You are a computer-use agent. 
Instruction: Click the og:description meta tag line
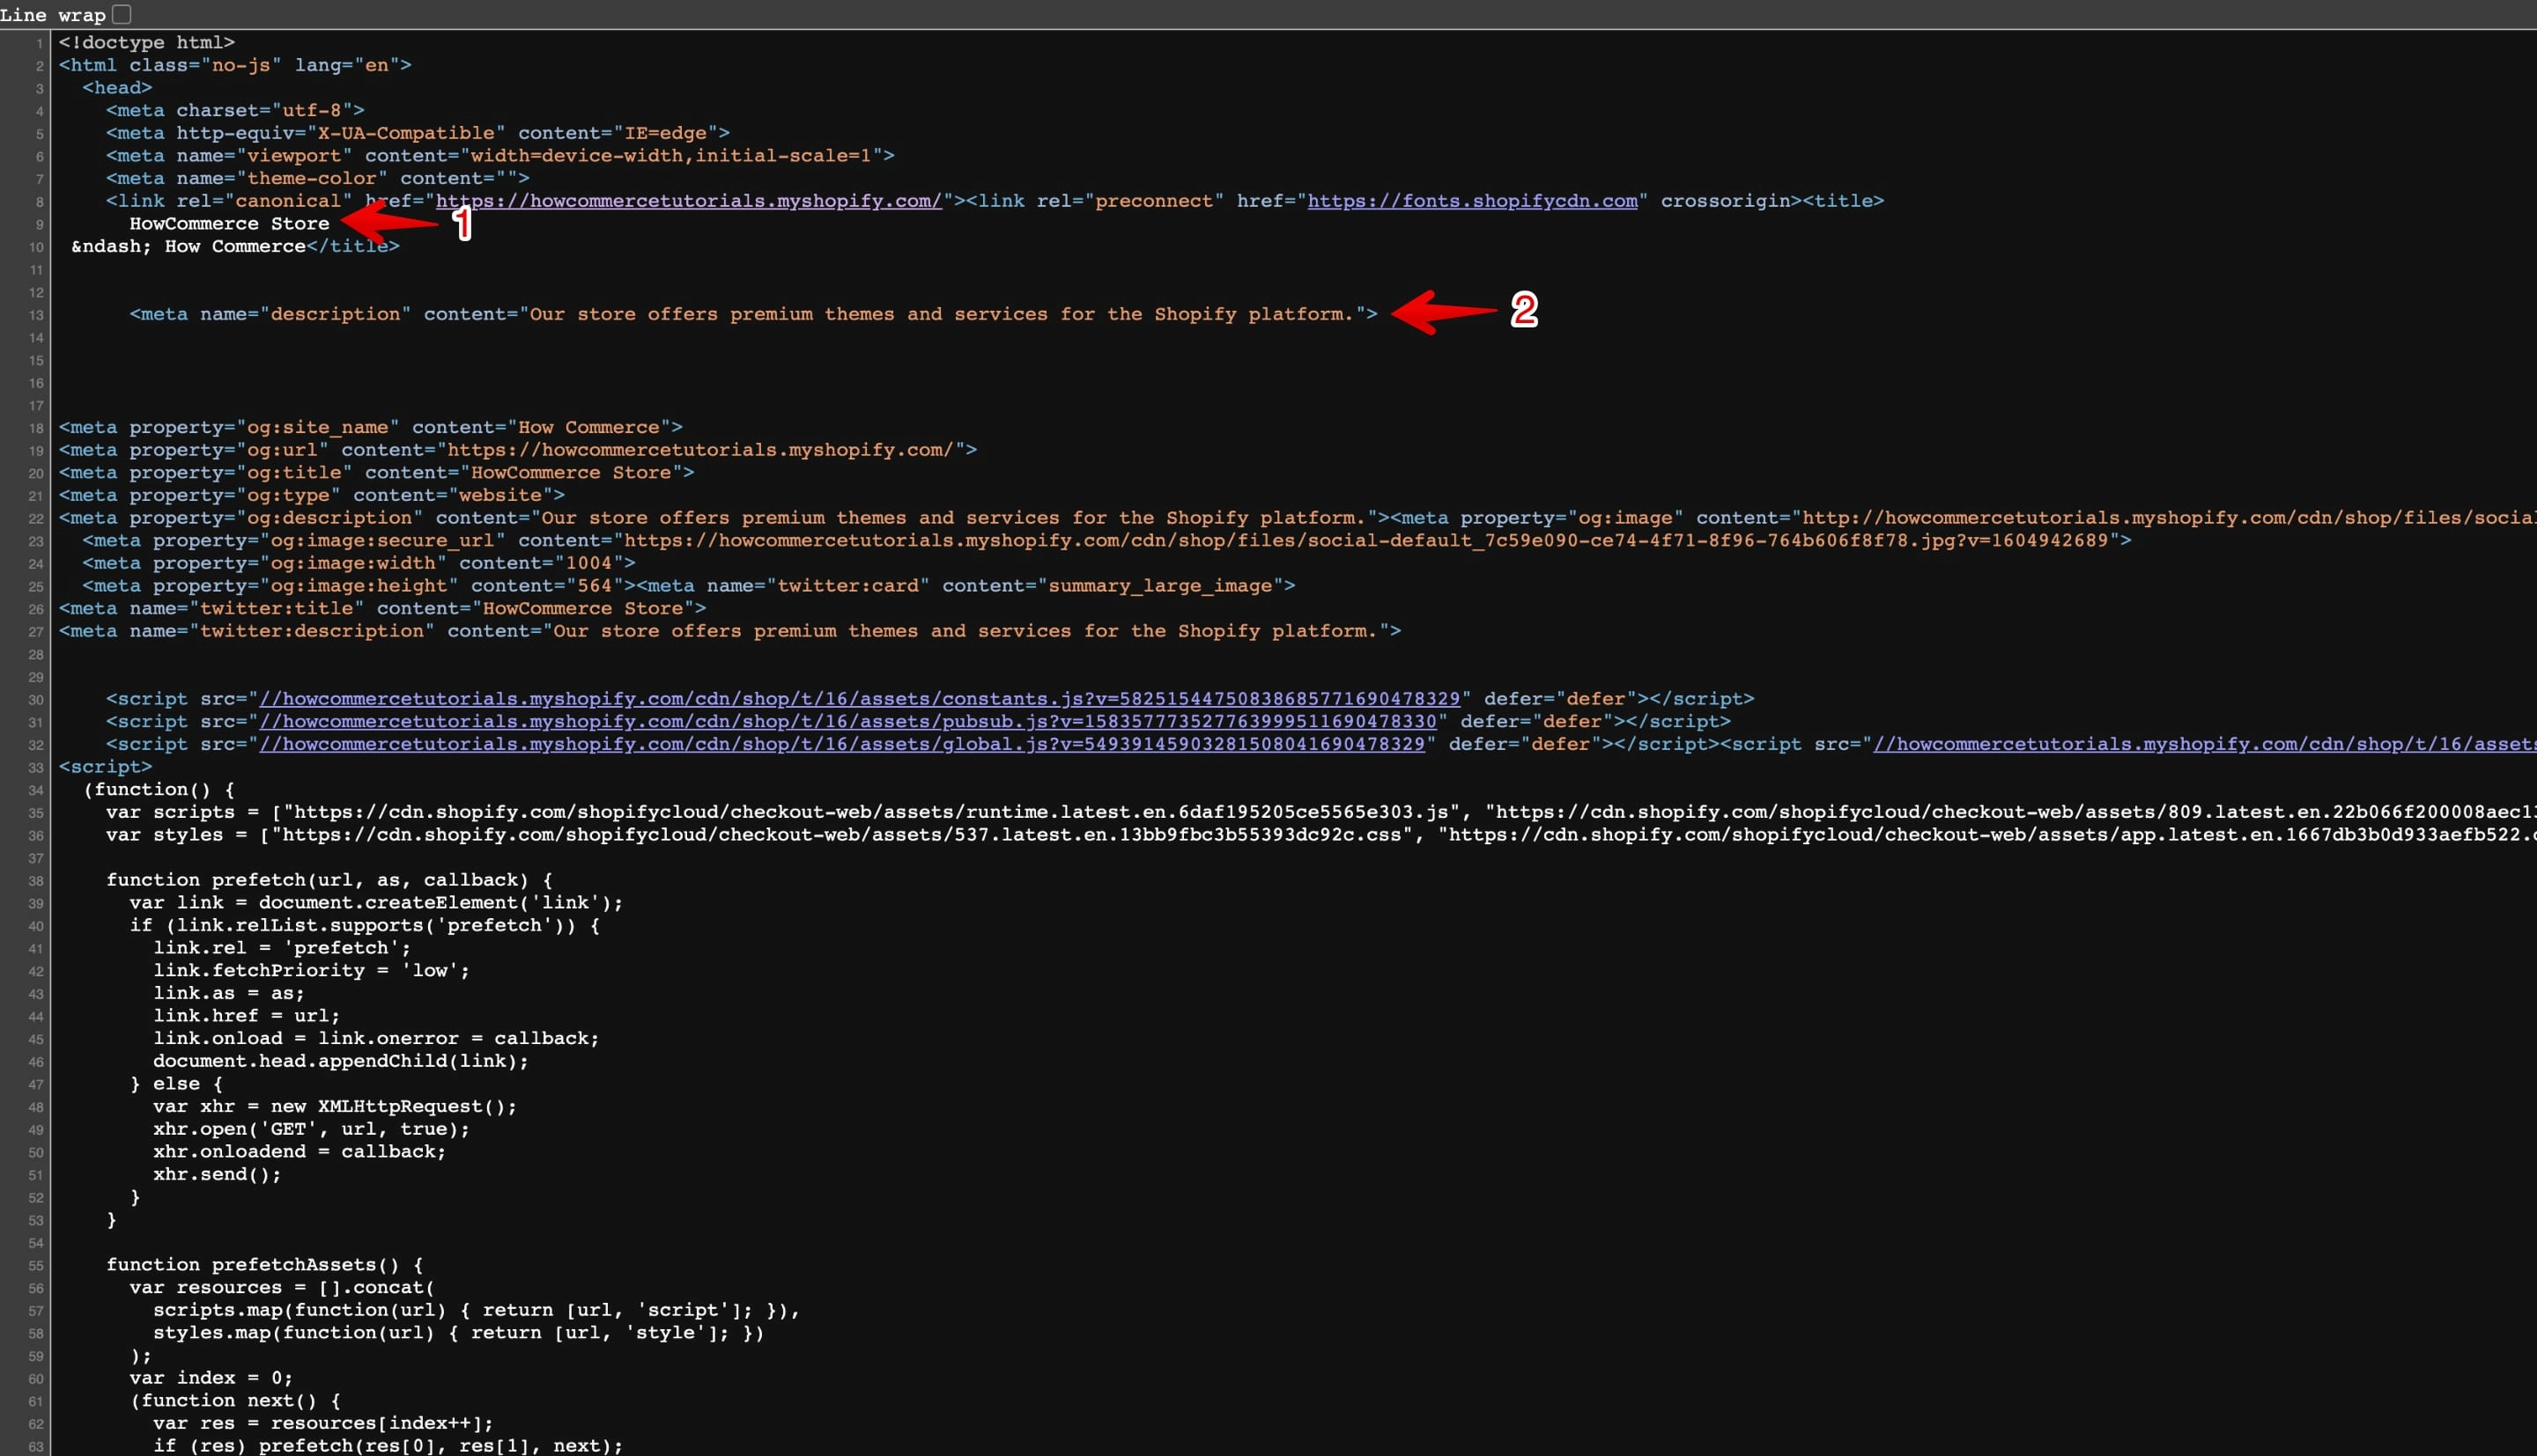click(x=723, y=518)
